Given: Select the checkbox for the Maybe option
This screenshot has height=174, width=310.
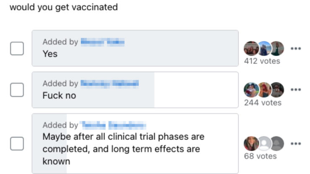Looking at the screenshot, I should [17, 143].
